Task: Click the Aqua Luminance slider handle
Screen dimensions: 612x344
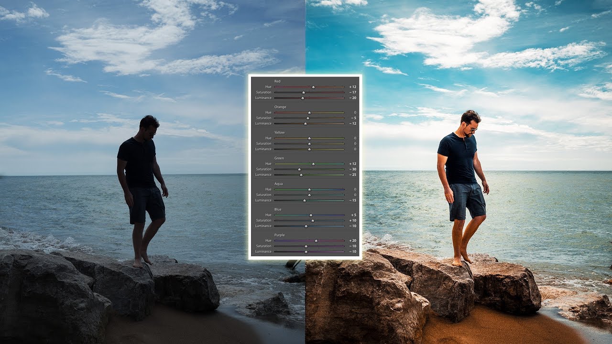Action: coord(304,200)
